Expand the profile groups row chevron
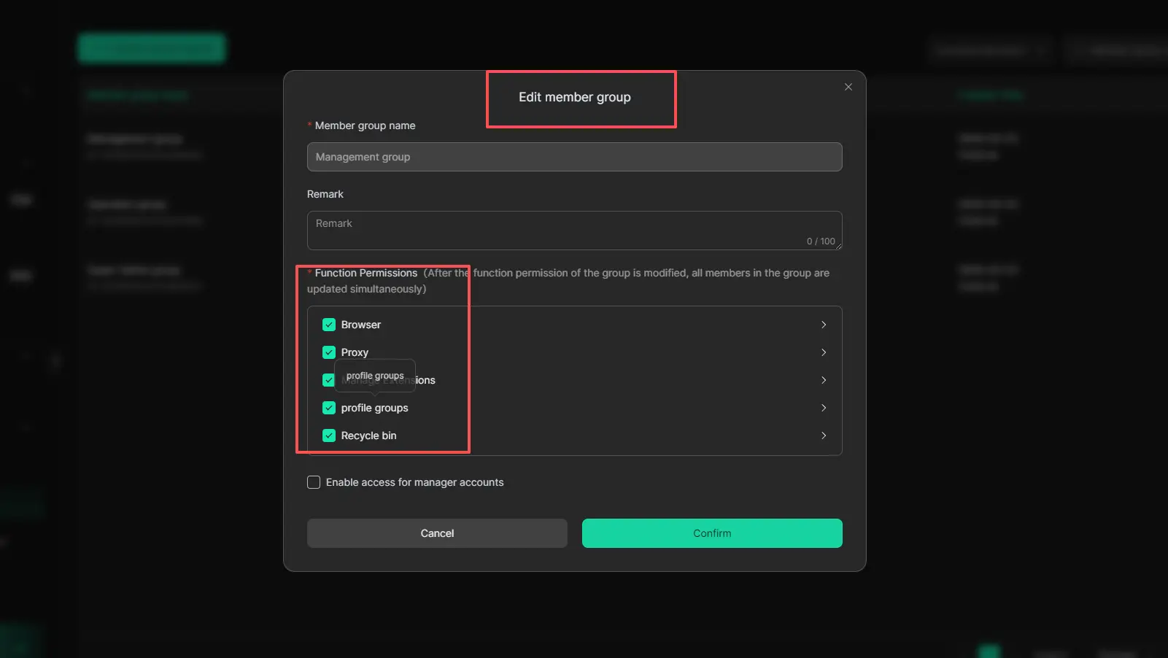The image size is (1168, 658). click(x=824, y=408)
